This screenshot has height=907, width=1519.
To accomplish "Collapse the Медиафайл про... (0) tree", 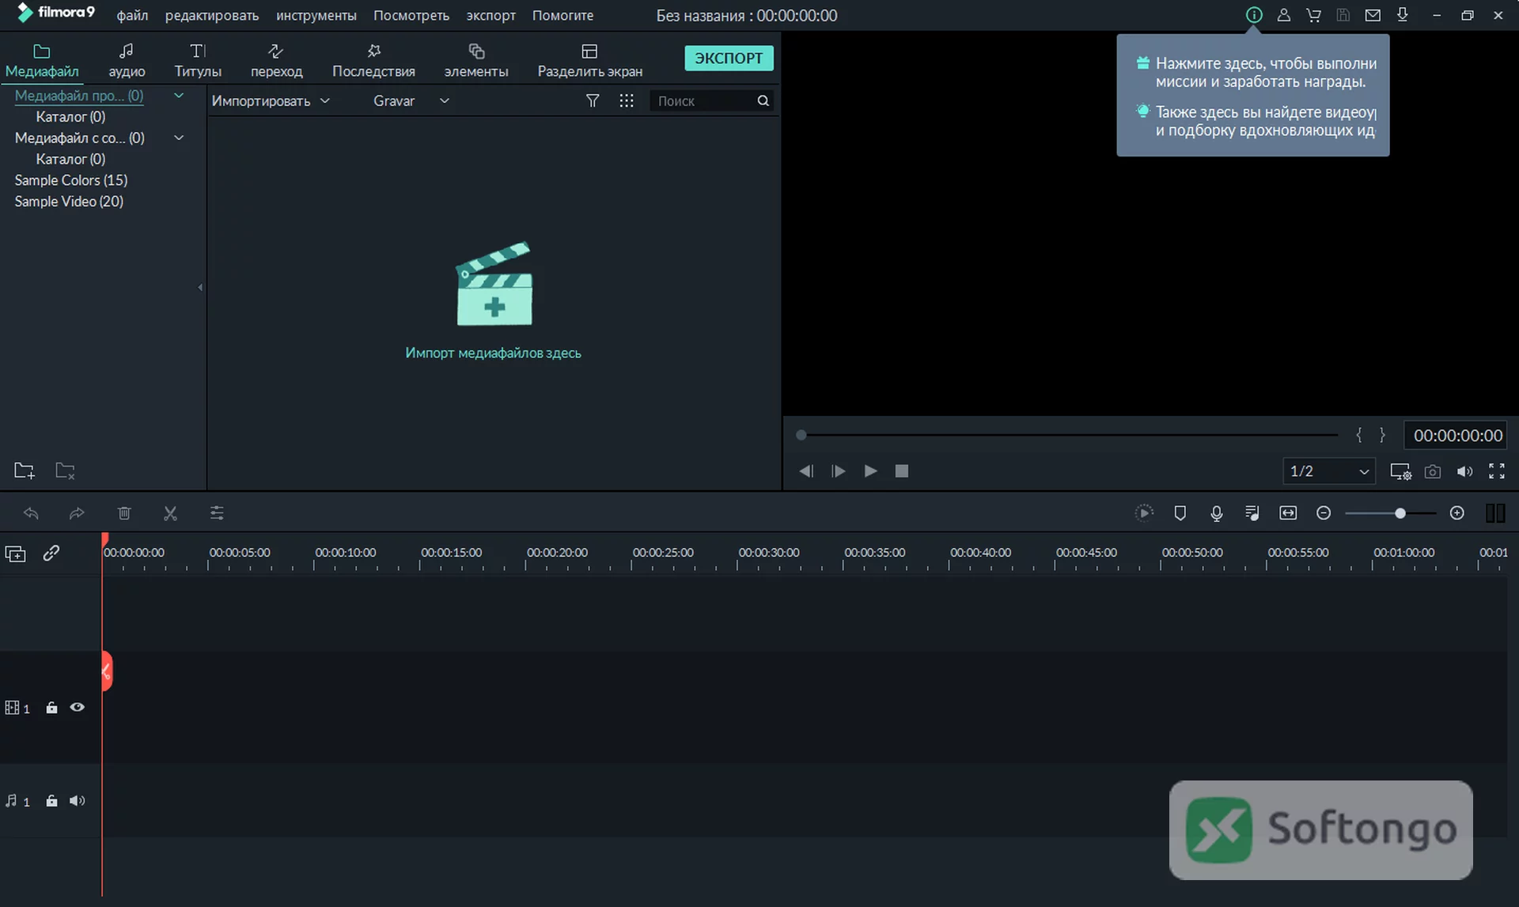I will click(x=179, y=96).
